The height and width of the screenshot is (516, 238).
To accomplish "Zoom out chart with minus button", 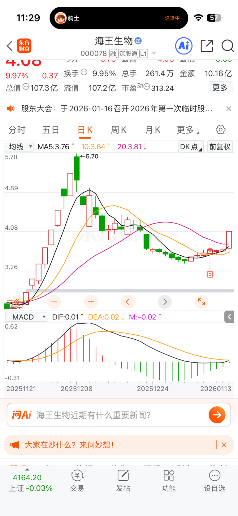I will (x=54, y=302).
